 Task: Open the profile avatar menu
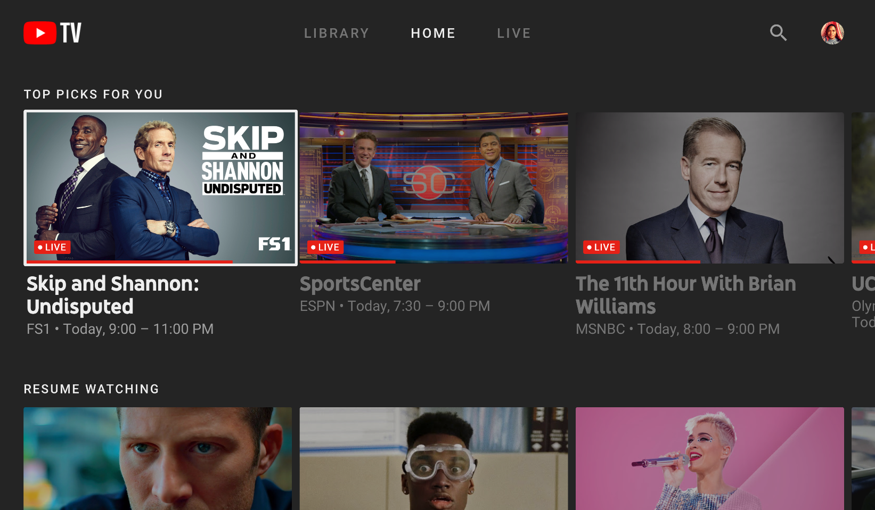832,33
